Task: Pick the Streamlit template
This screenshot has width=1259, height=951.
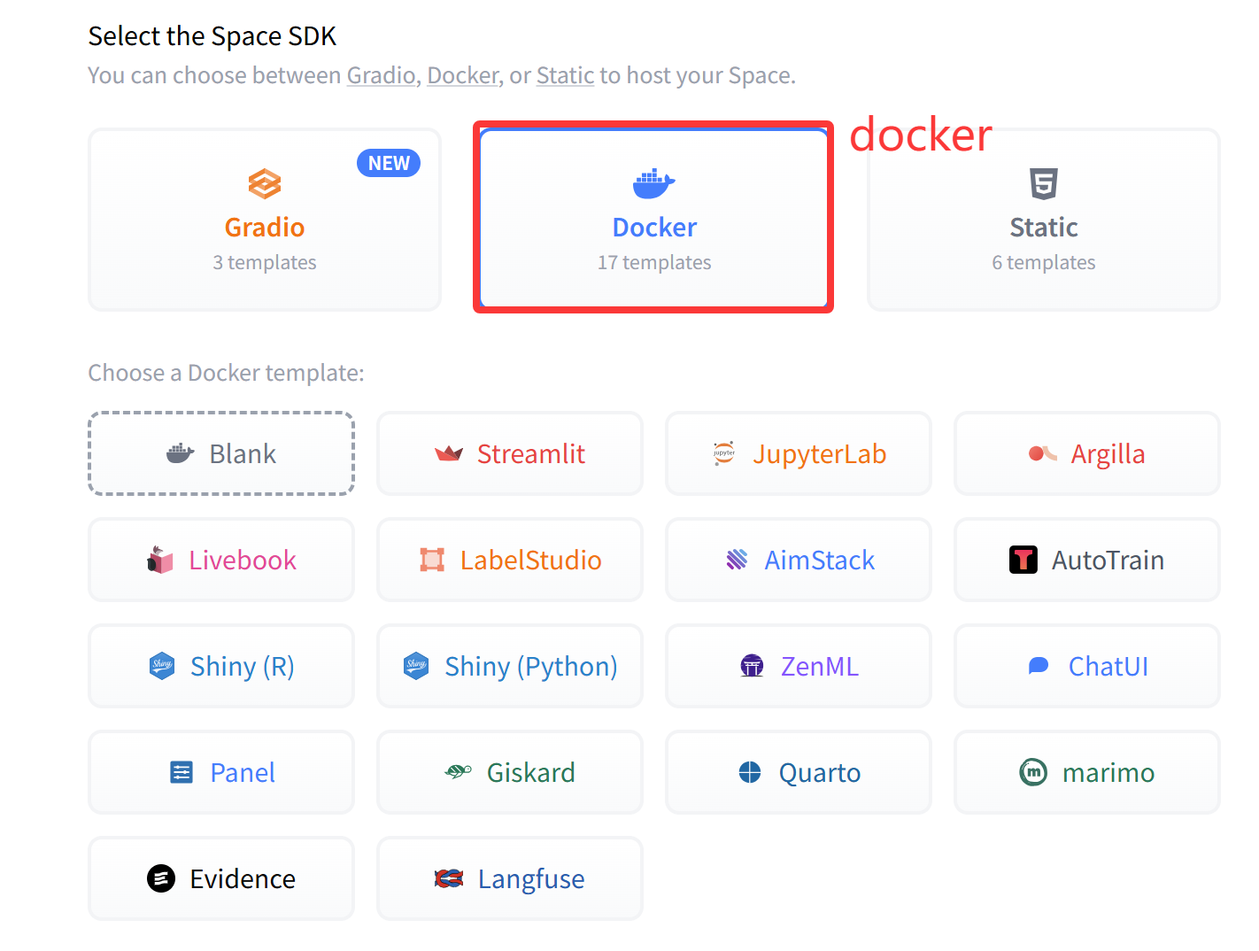Action: 510,453
